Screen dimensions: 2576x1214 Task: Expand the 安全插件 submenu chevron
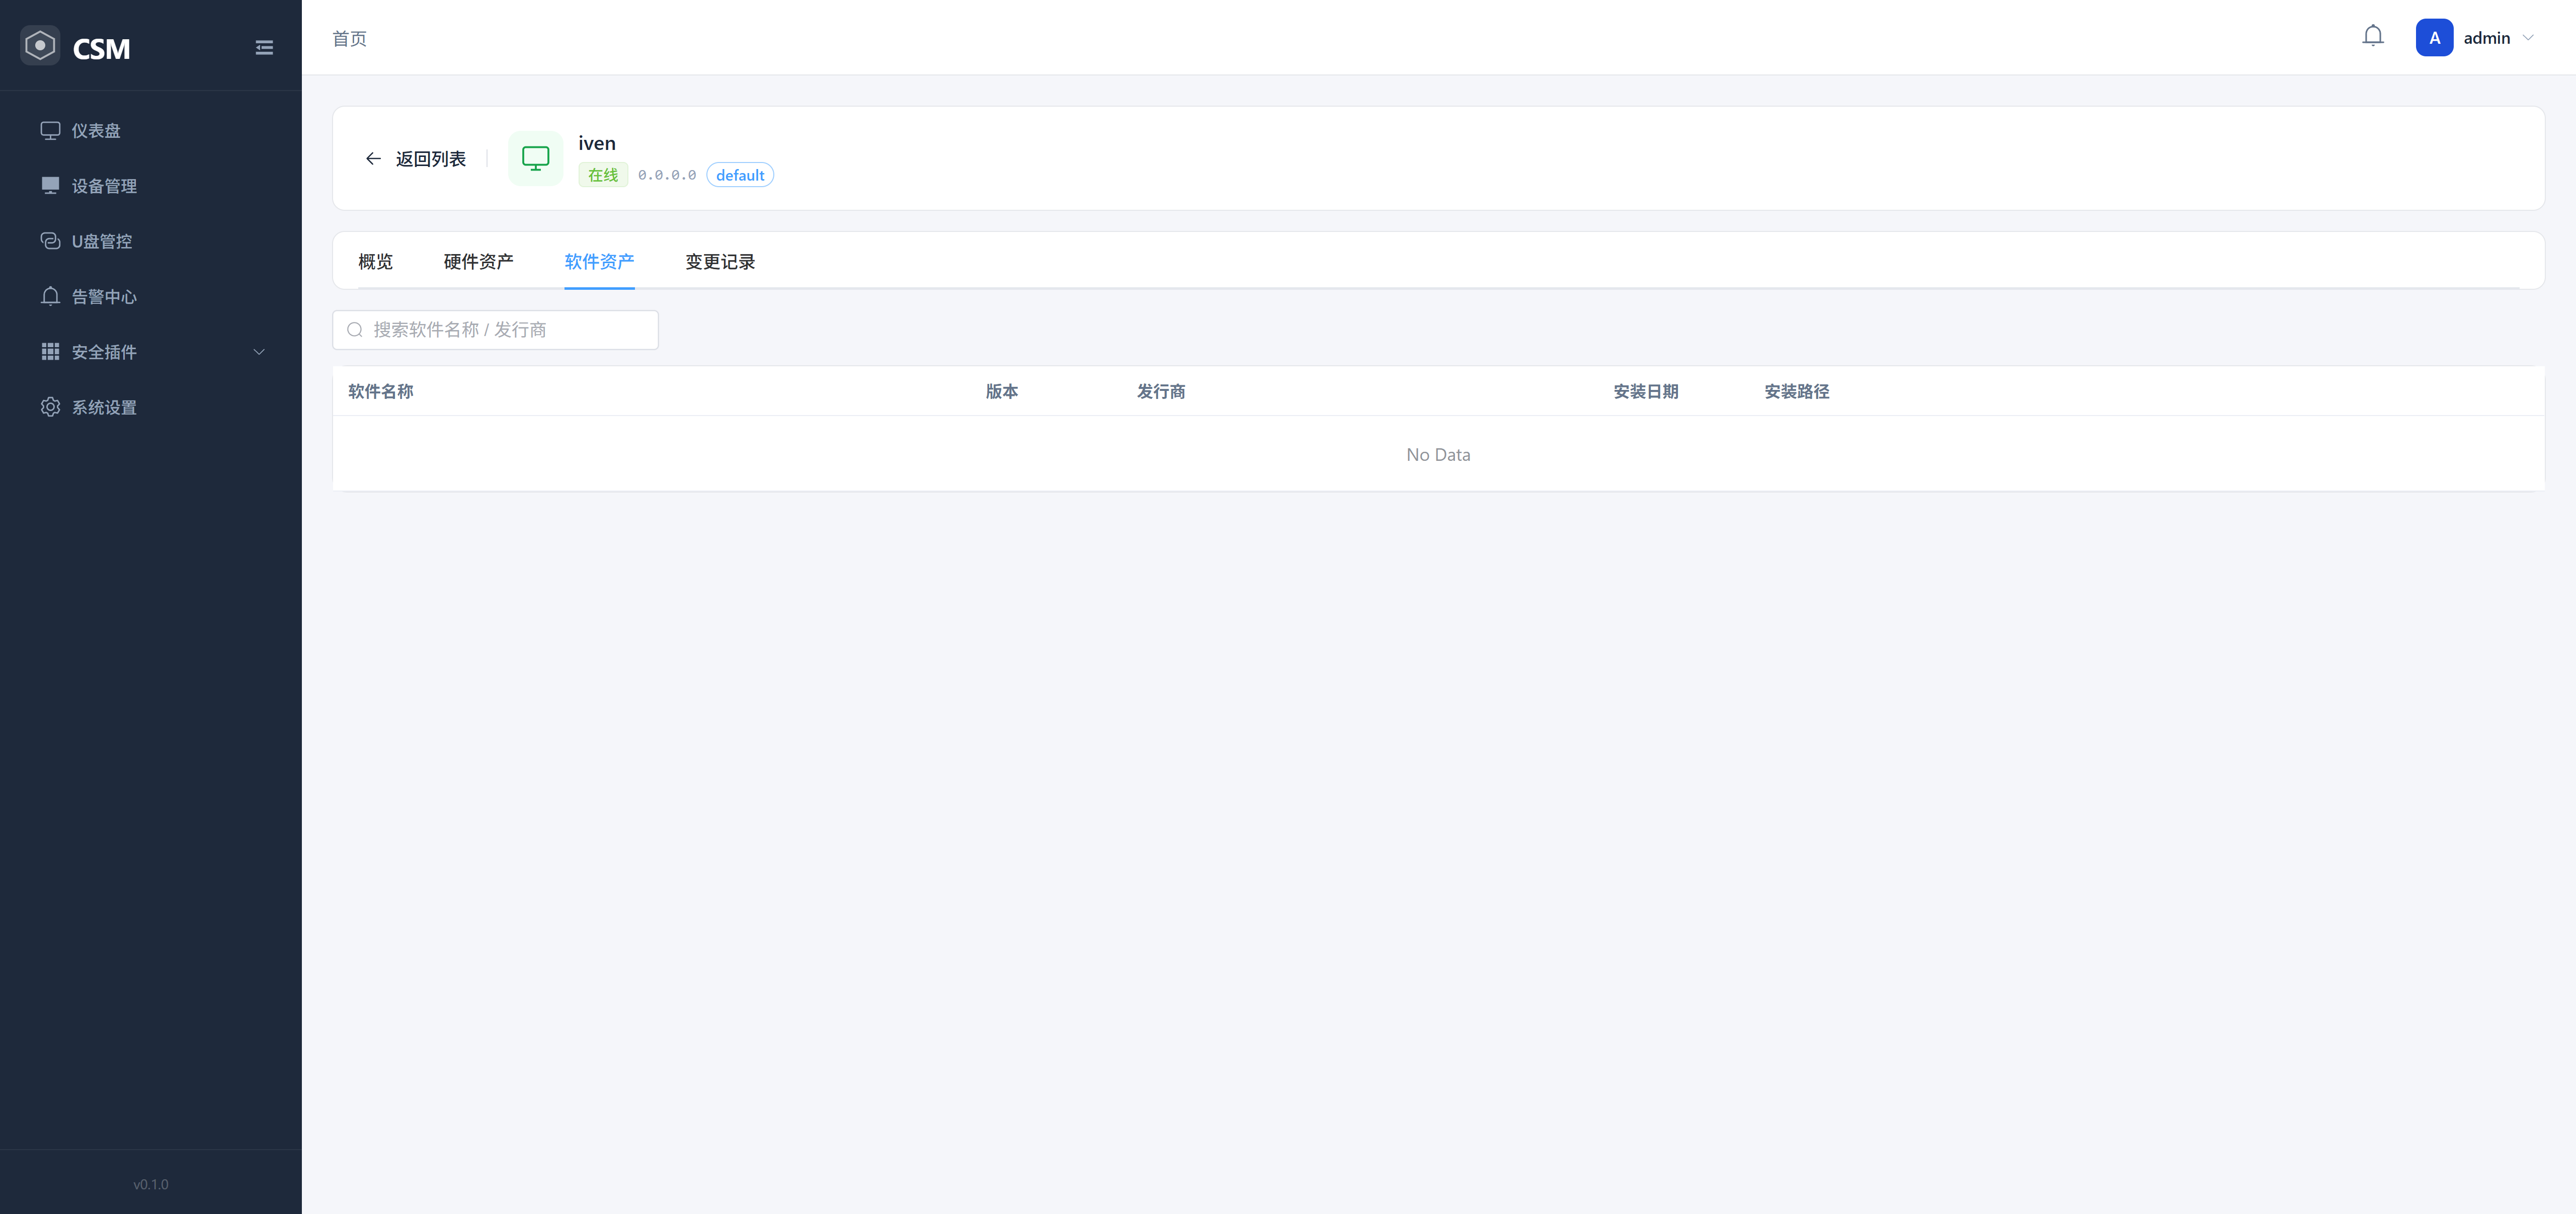259,352
